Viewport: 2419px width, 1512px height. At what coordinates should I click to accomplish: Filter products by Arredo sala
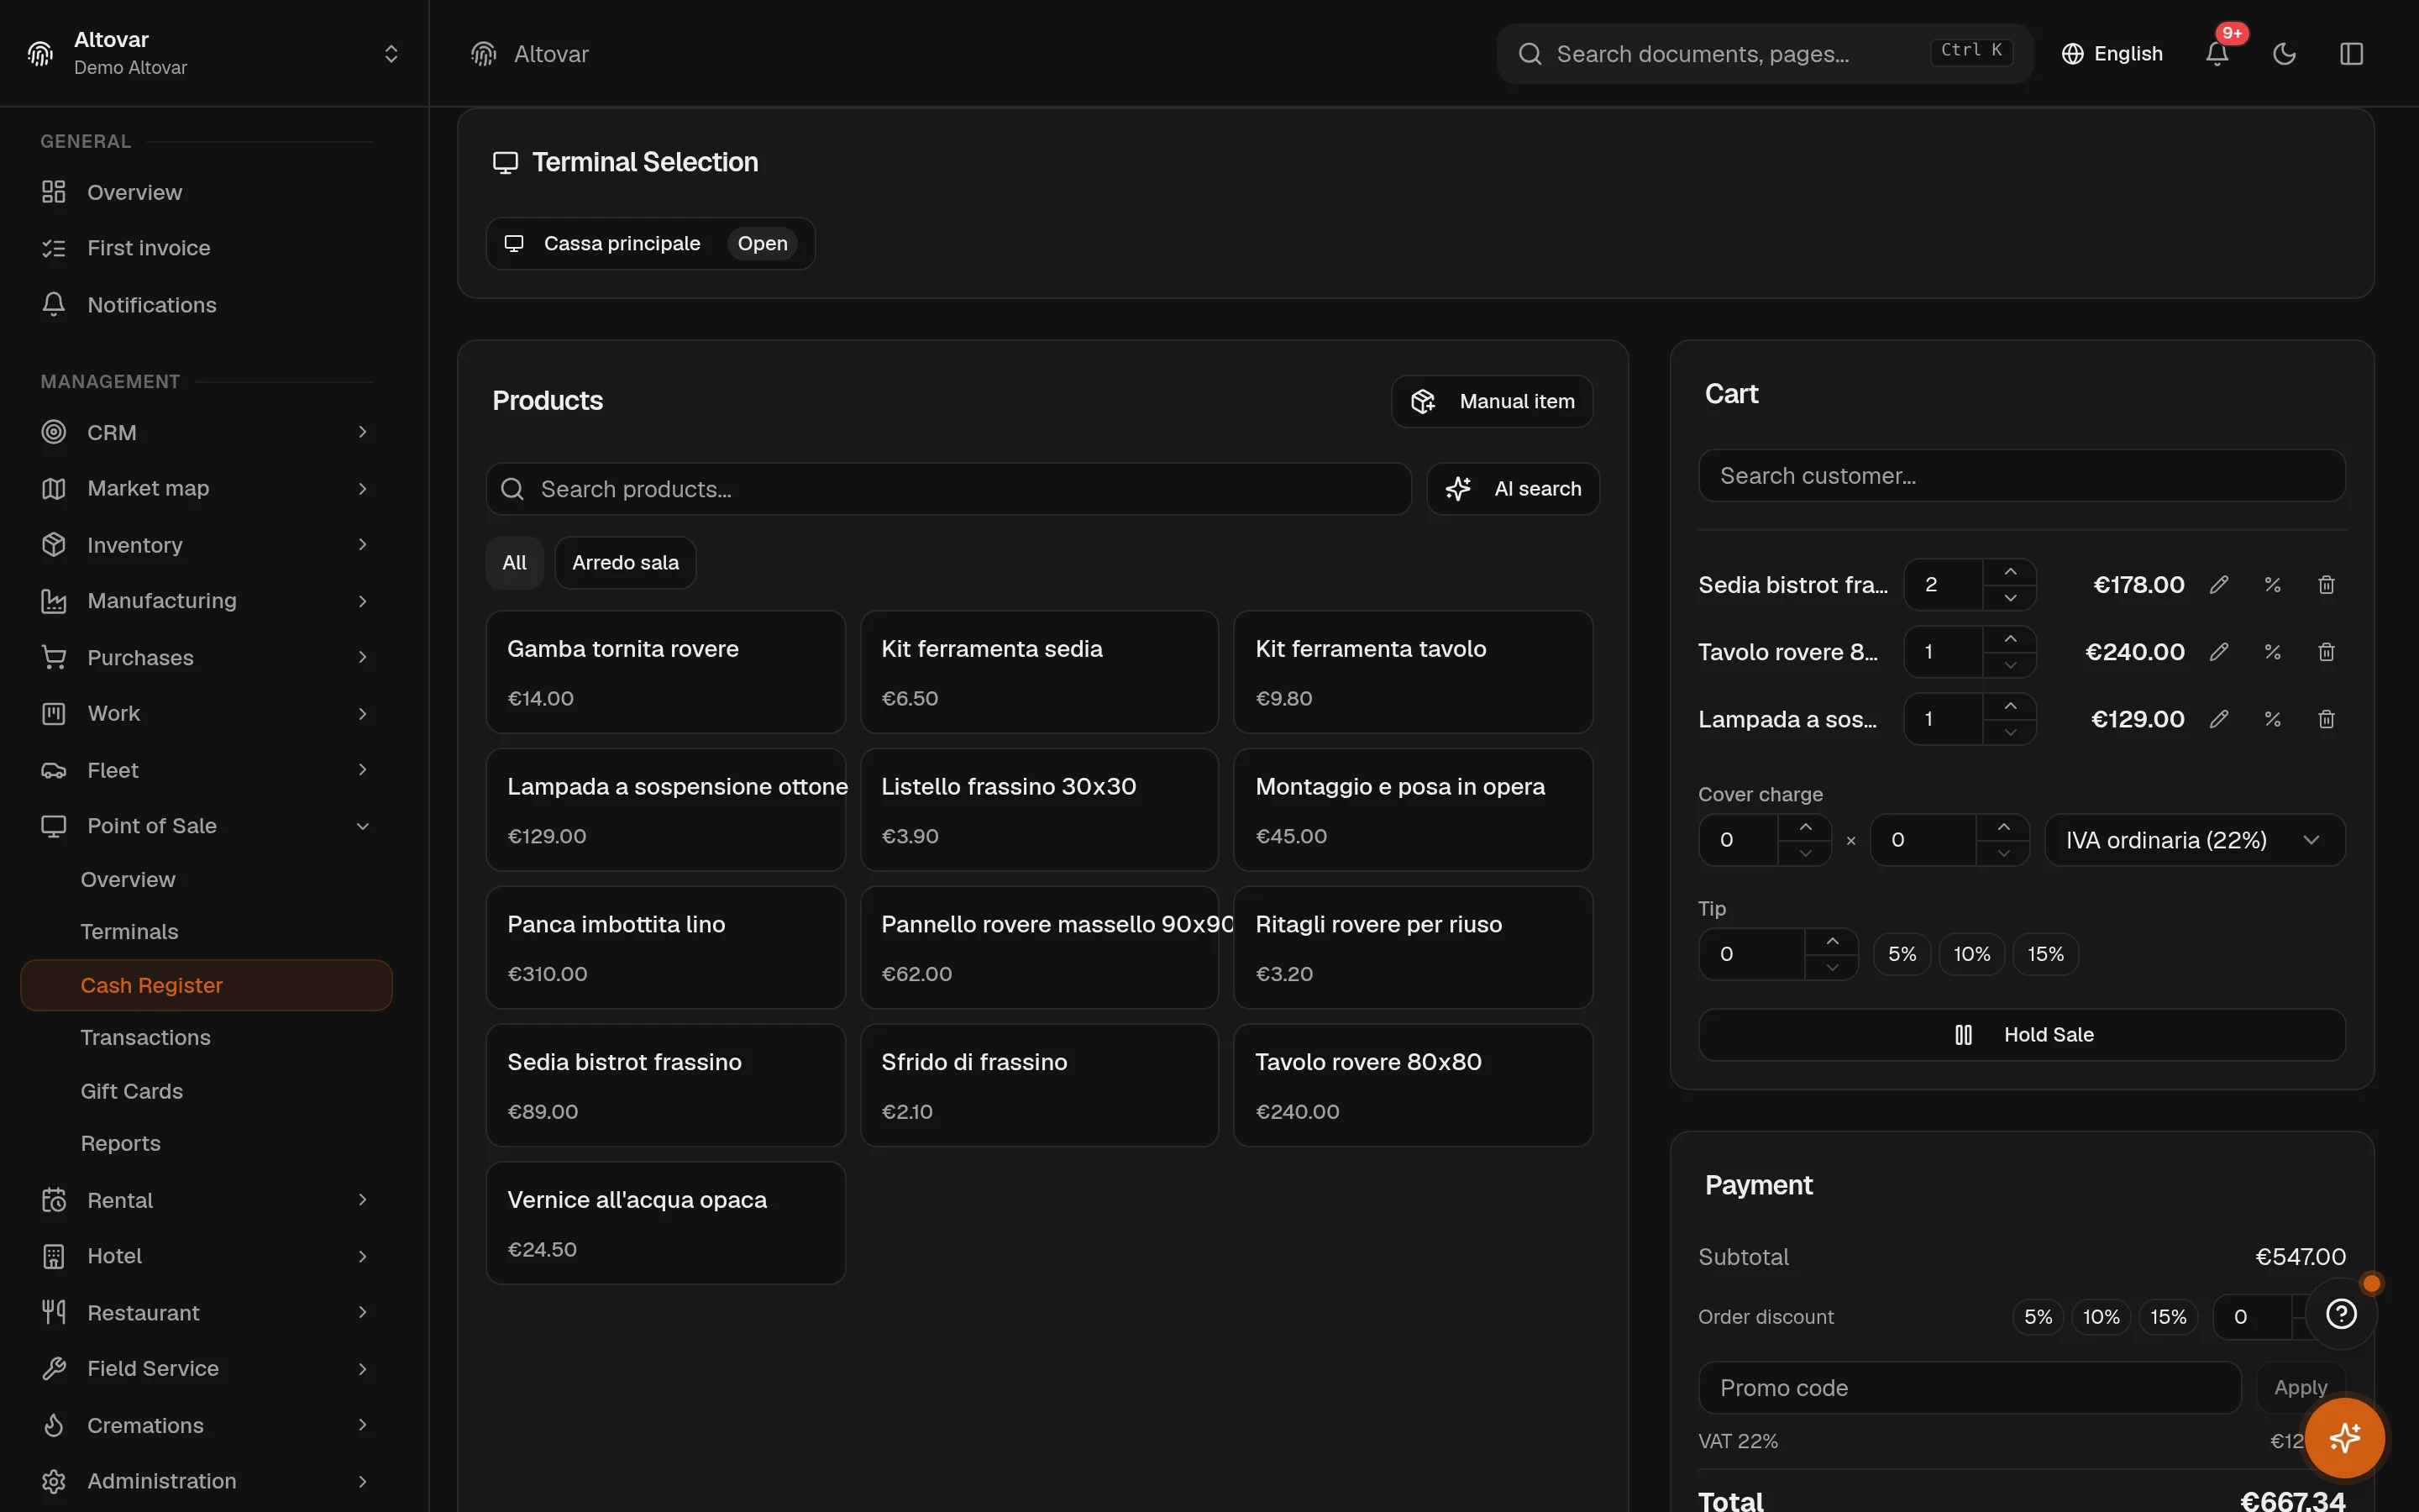pos(625,563)
